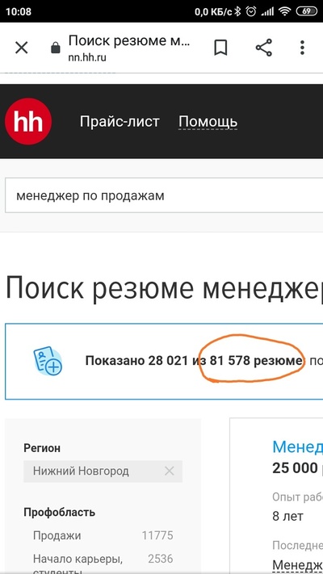The width and height of the screenshot is (323, 574).
Task: Open the Менеджер resume title link
Action: point(298,447)
